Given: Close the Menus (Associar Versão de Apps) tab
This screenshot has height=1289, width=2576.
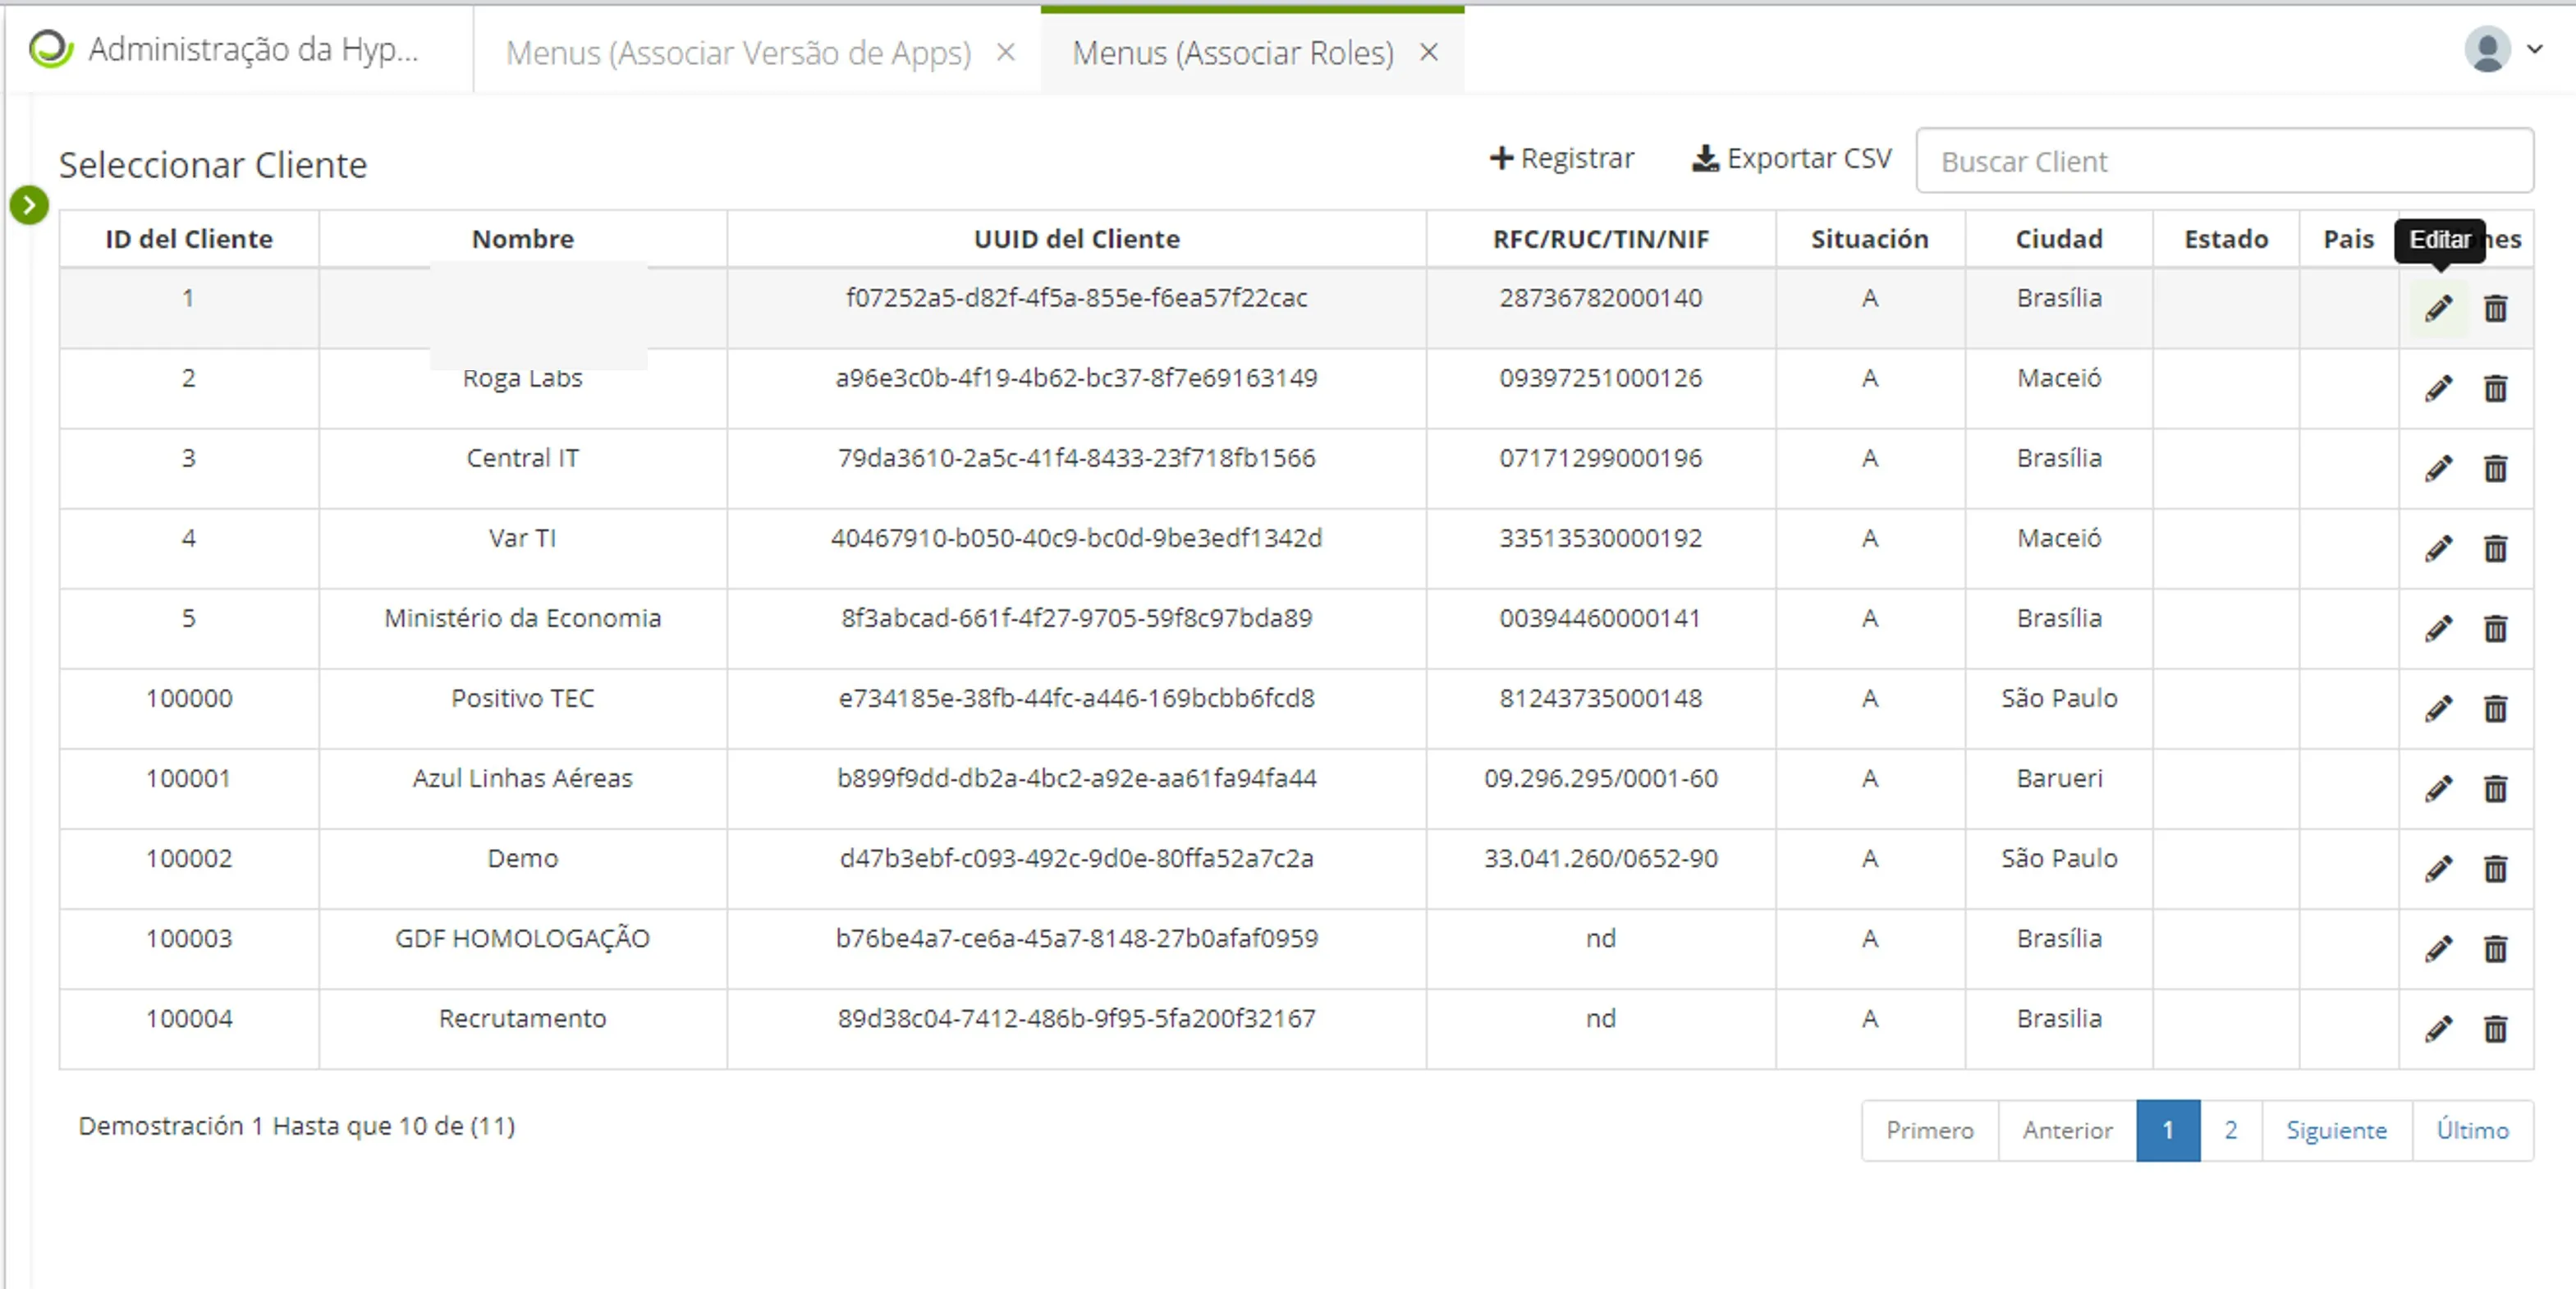Looking at the screenshot, I should [1006, 52].
